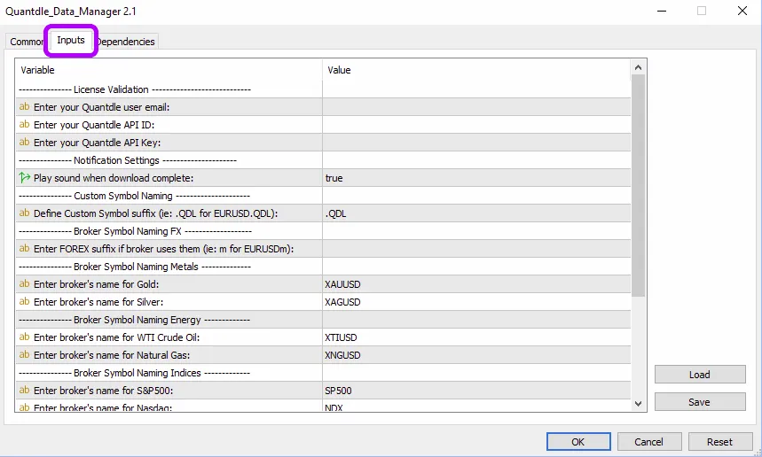Select the Inputs tab

click(71, 40)
